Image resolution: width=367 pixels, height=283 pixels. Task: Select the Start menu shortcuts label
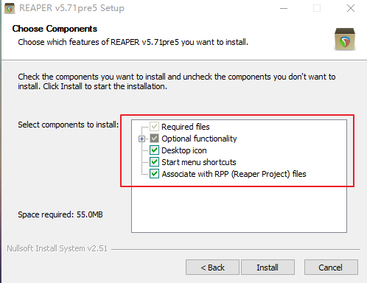199,162
